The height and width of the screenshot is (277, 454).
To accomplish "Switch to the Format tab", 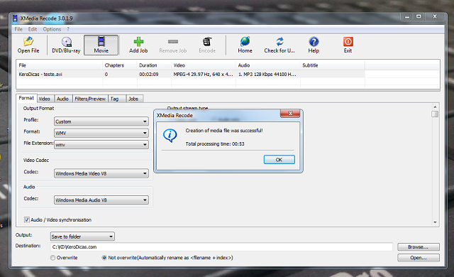I will click(26, 98).
